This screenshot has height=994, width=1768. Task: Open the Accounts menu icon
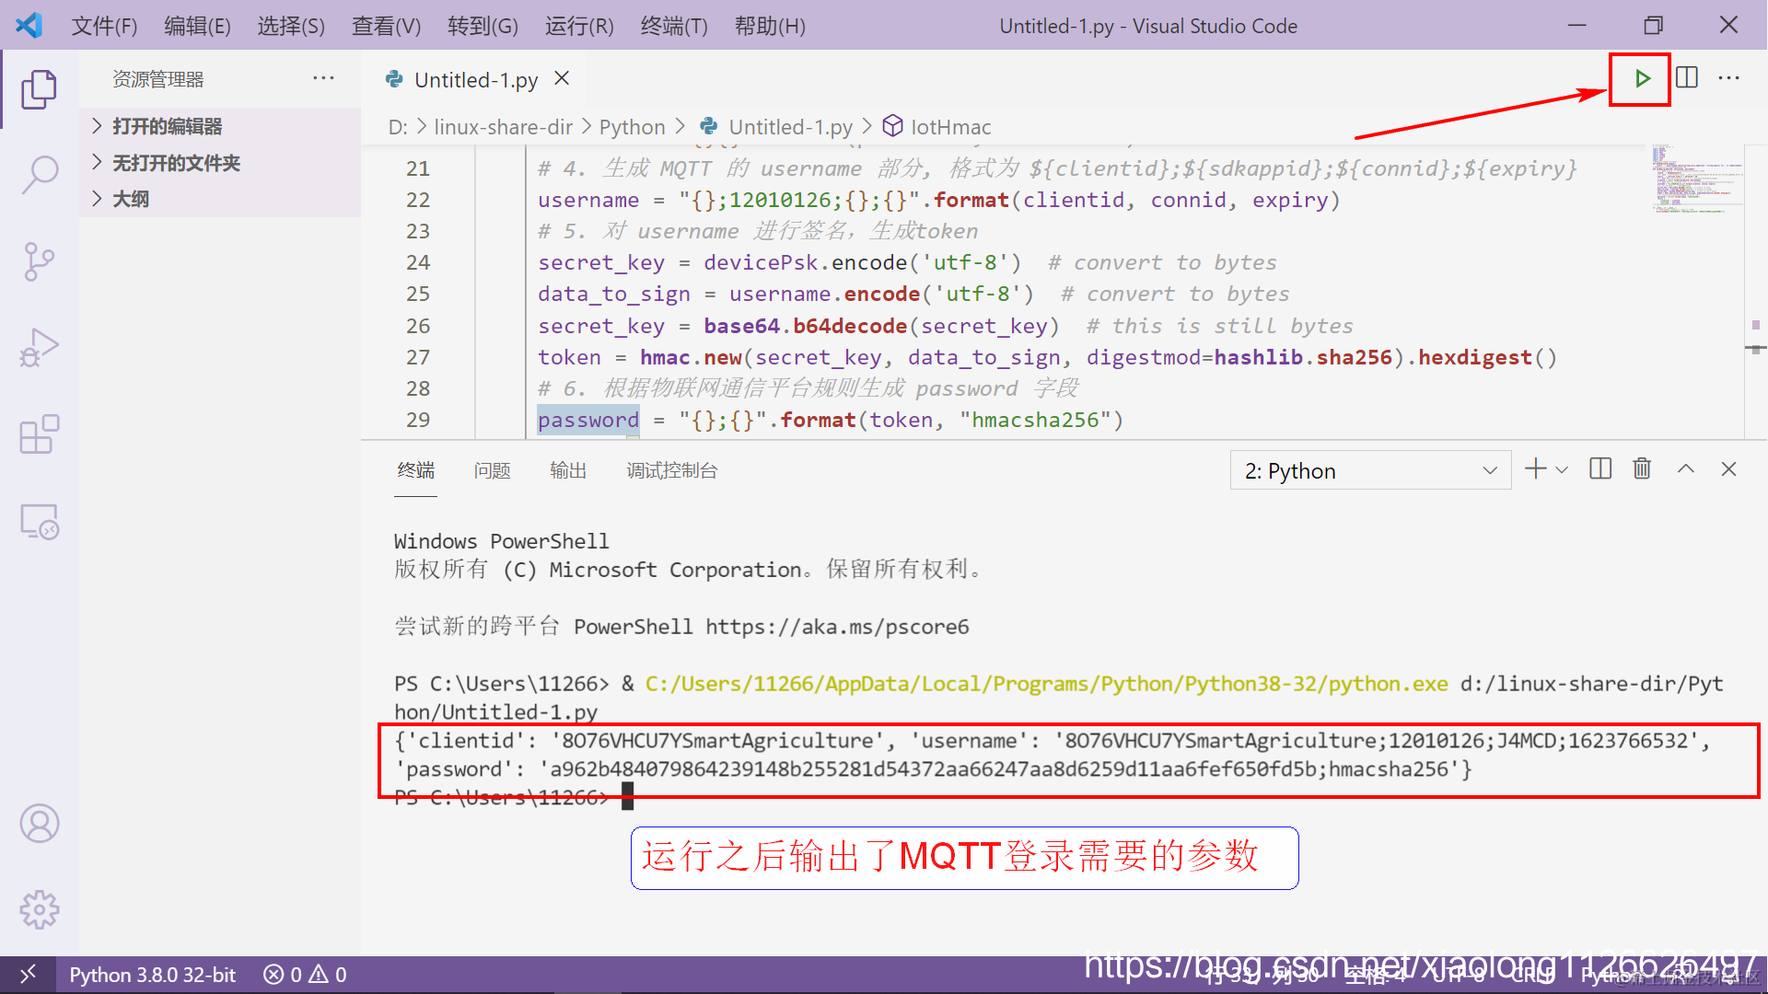(39, 824)
